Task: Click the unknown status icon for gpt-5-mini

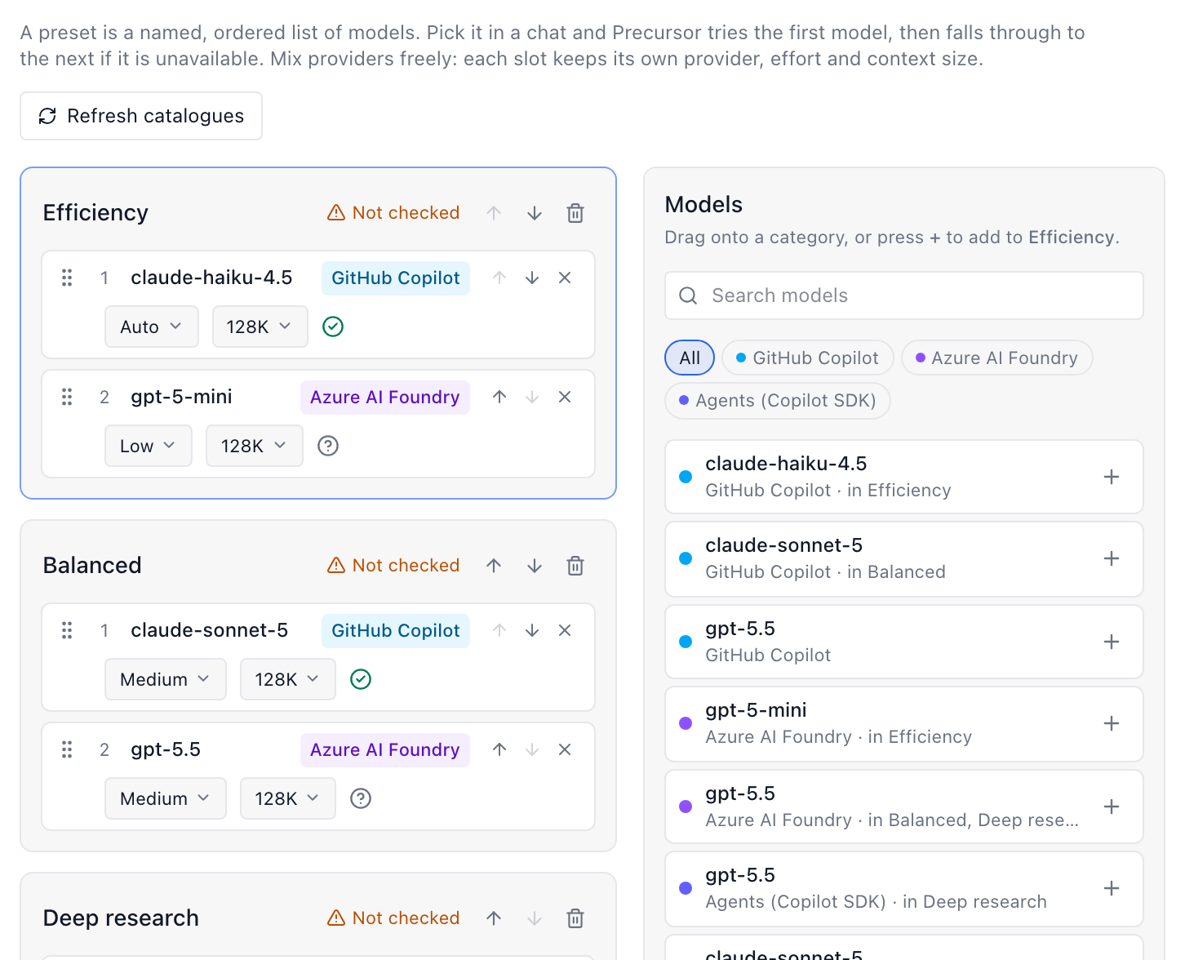Action: (x=328, y=446)
